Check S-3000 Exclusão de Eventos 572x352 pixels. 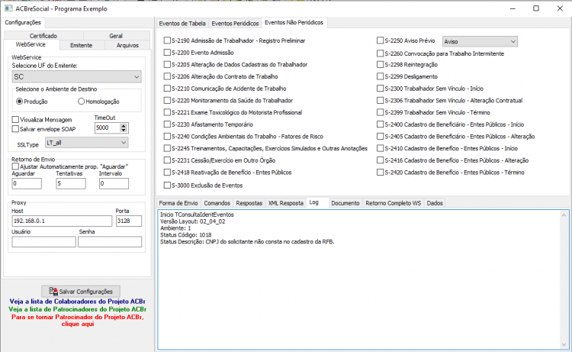pos(167,186)
